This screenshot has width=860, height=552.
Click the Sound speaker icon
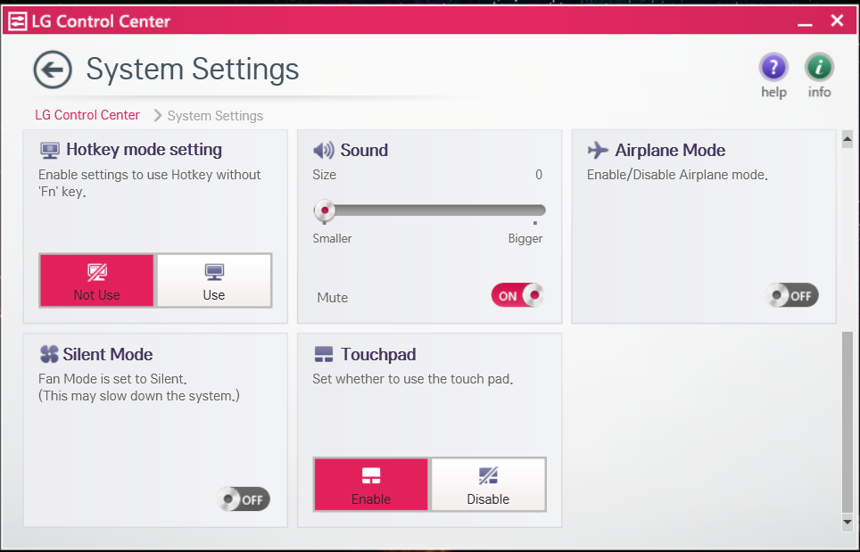[324, 150]
